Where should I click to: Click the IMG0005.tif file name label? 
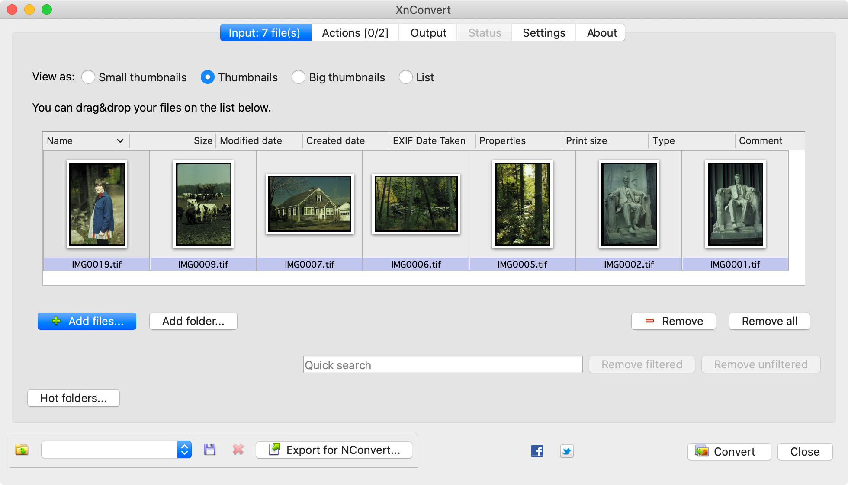click(x=523, y=264)
